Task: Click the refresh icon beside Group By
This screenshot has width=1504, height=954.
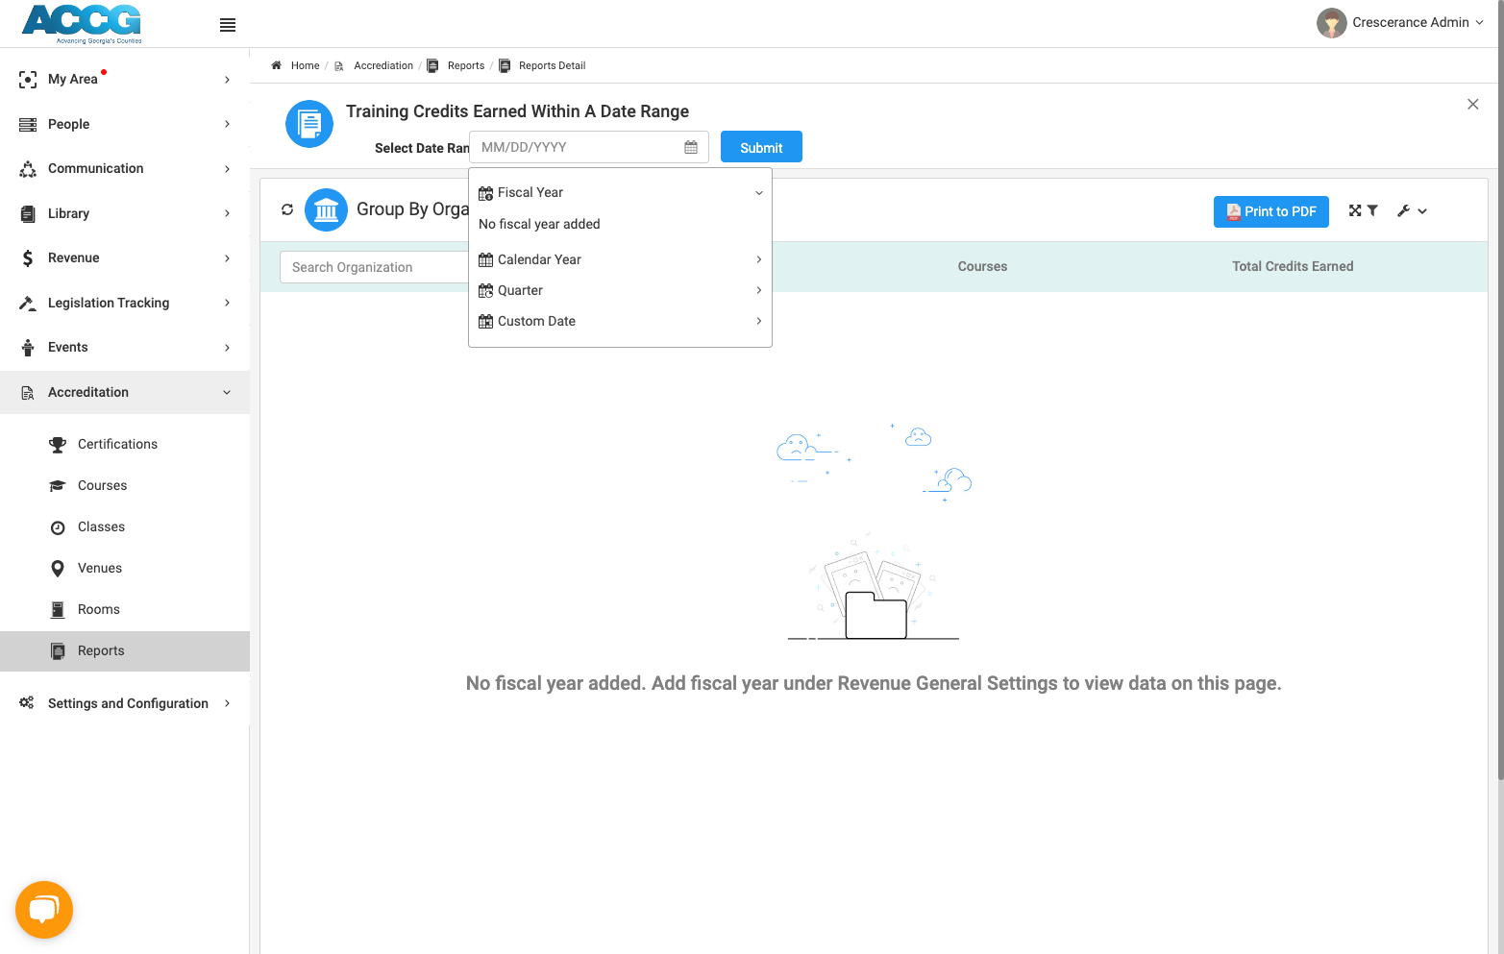Action: pos(287,209)
